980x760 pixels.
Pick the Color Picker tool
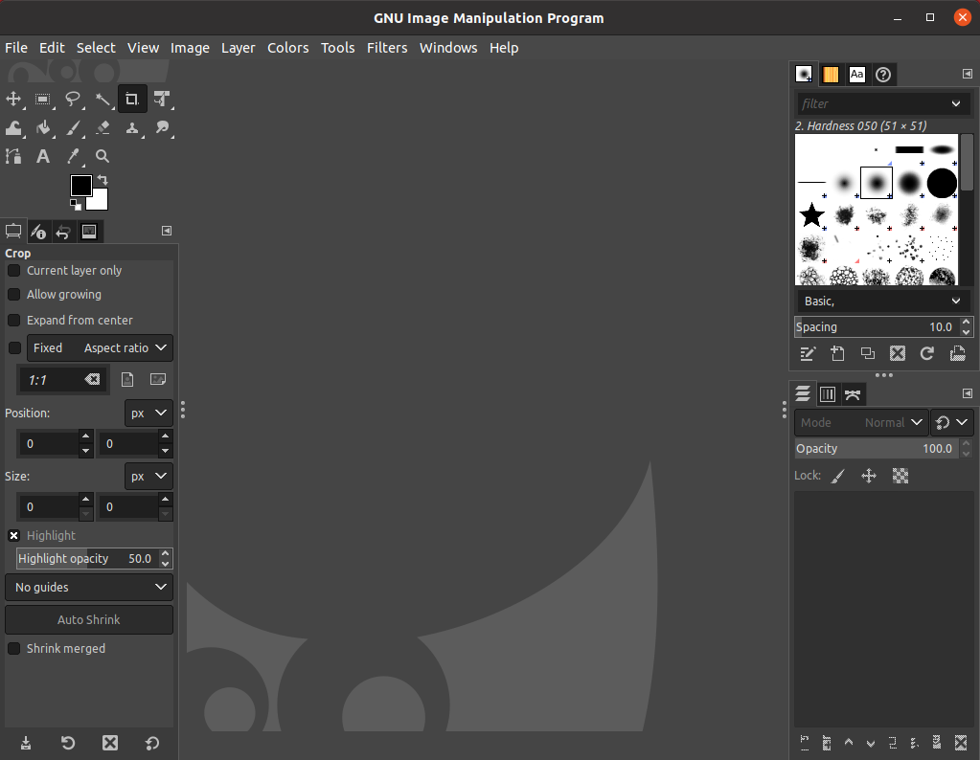[72, 156]
